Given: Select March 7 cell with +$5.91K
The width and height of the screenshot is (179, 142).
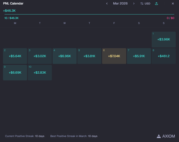Looking at the screenshot, I should (x=139, y=56).
